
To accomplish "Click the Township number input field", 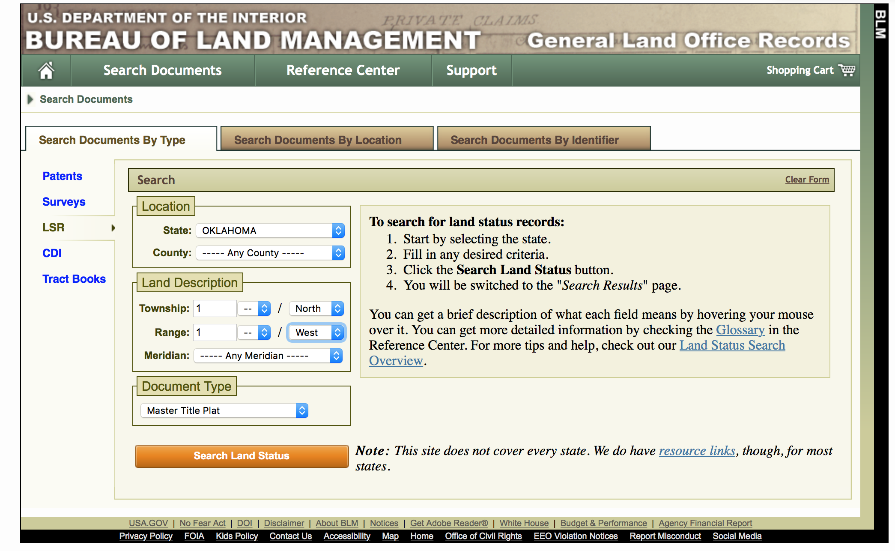I will click(x=215, y=308).
